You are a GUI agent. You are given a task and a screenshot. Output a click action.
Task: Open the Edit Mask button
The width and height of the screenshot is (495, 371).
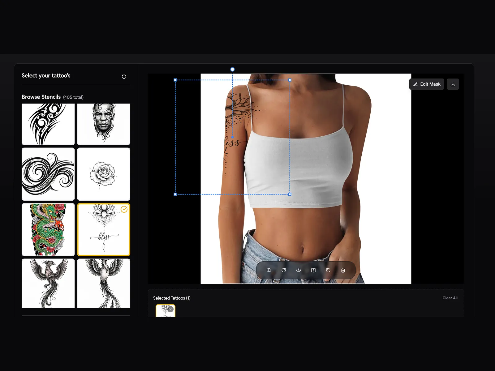(427, 84)
